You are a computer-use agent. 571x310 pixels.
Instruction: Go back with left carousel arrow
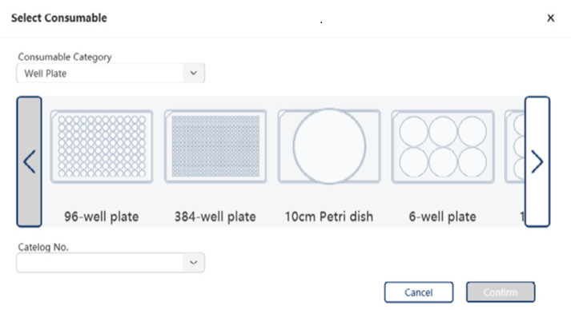[x=29, y=161]
